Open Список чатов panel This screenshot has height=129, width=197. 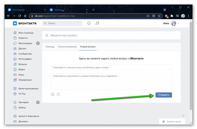(x=172, y=122)
